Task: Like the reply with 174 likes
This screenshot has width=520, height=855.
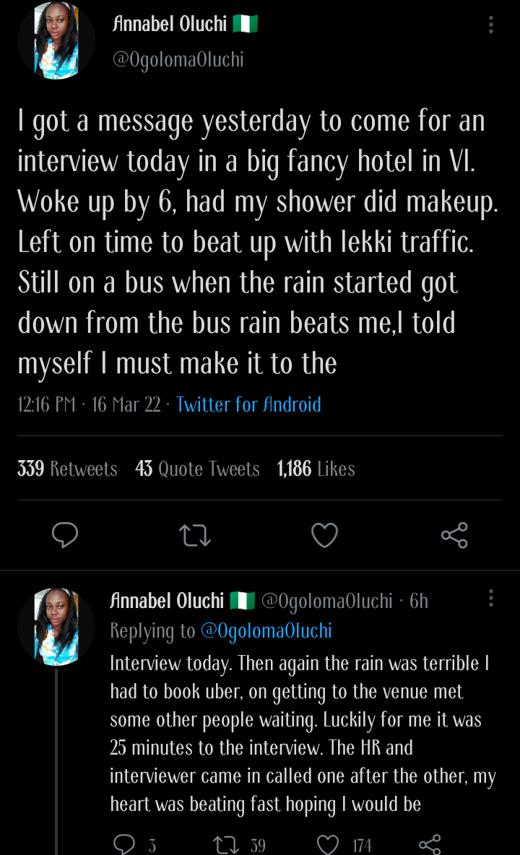Action: [329, 844]
